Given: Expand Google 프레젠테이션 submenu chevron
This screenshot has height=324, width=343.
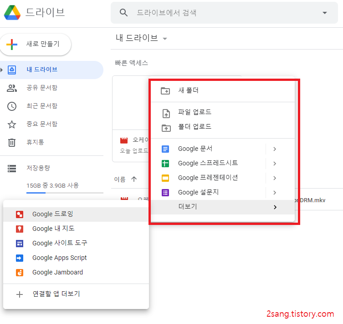Looking at the screenshot, I should coord(275,178).
